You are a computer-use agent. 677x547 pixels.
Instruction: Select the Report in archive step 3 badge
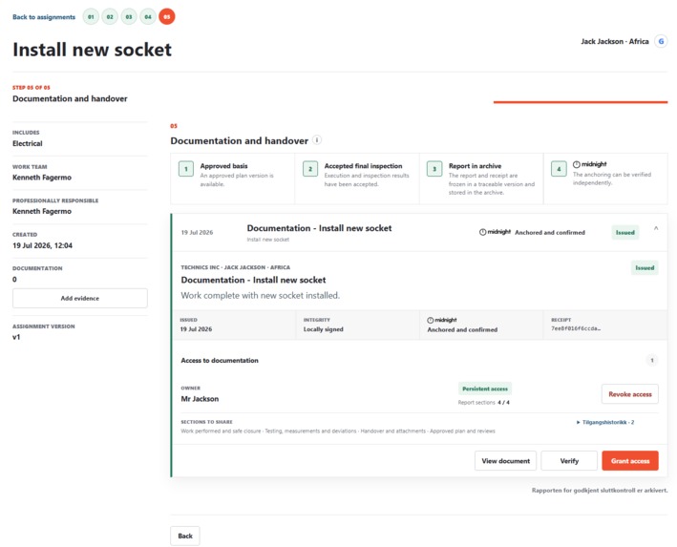(434, 169)
